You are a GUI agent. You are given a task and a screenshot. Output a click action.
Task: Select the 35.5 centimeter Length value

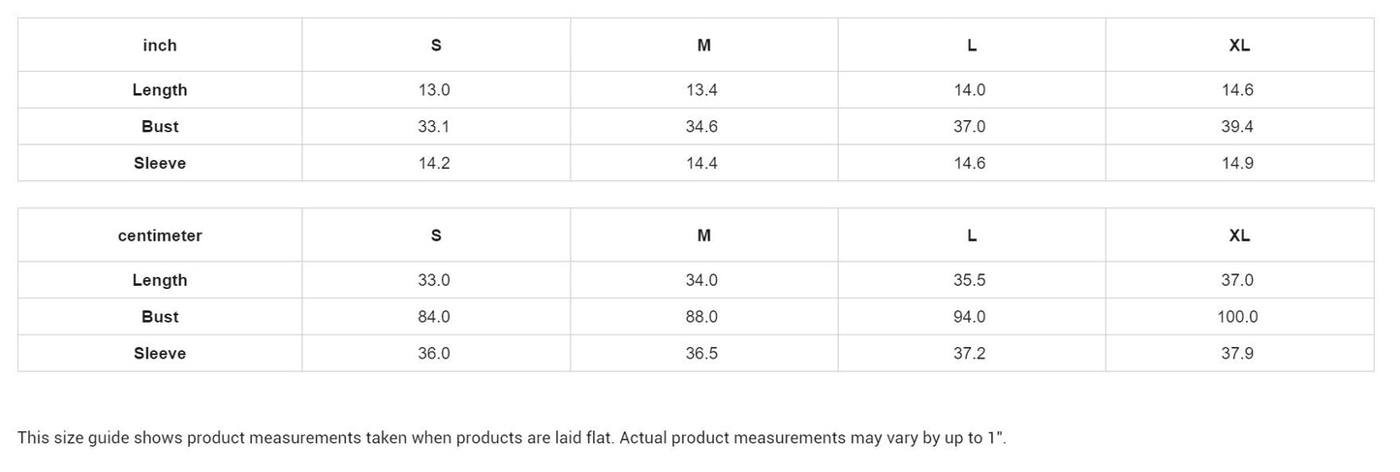coord(970,280)
